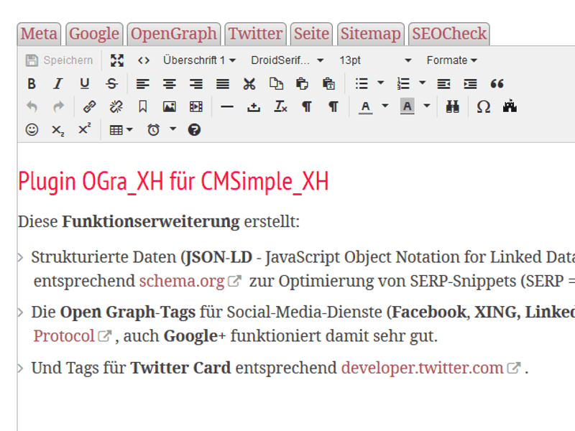Apply the text color
575x431 pixels.
click(x=366, y=107)
